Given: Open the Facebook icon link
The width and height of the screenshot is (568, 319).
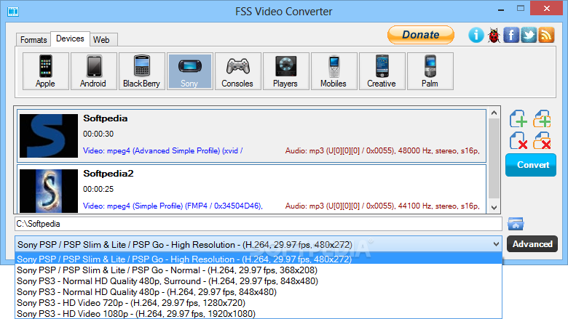Looking at the screenshot, I should [x=511, y=36].
